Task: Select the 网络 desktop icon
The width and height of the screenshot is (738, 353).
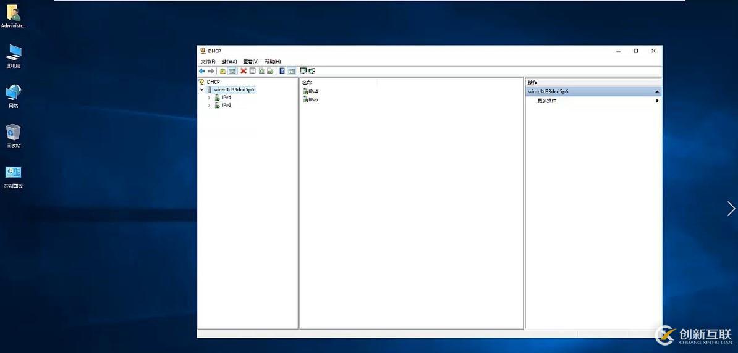Action: point(13,96)
